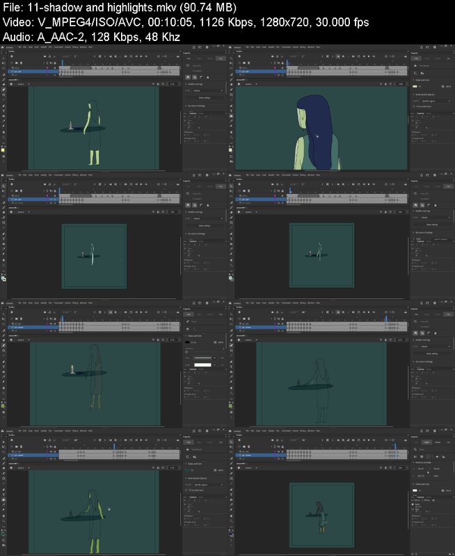Viewport: 455px width, 556px height.
Task: Choose Rotate radio in hair frame Transform panel
Action: (x=413, y=120)
